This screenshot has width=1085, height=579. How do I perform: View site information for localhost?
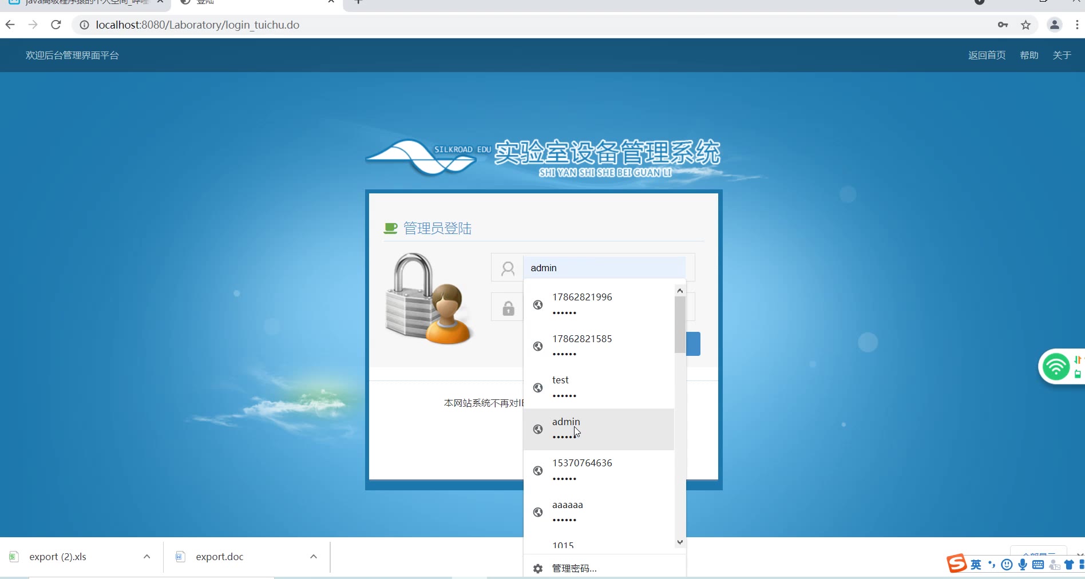click(84, 25)
